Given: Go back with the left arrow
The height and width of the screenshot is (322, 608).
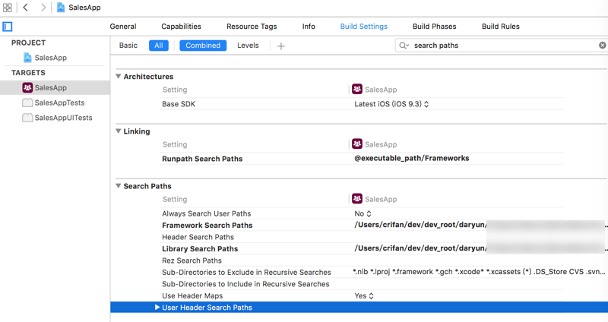Looking at the screenshot, I should coord(26,8).
